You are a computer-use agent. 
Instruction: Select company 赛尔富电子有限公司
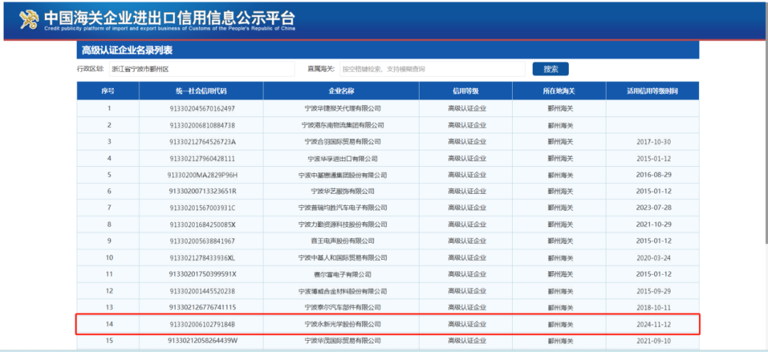coord(341,274)
